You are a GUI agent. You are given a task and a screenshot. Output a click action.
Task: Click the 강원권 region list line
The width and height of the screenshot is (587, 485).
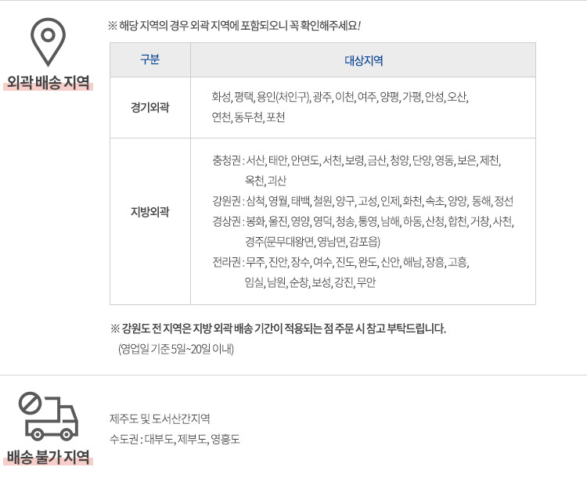coord(362,201)
